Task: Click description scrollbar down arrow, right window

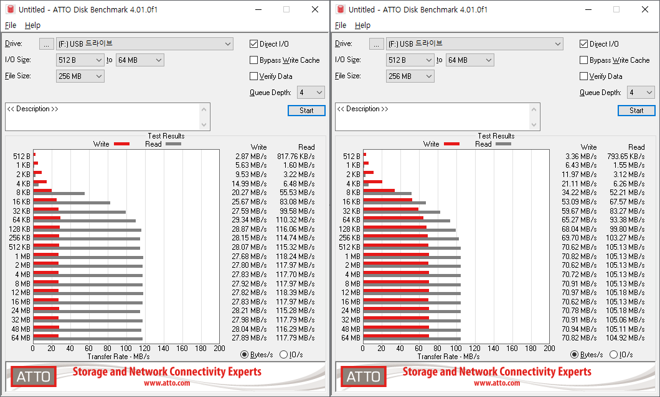Action: [534, 125]
